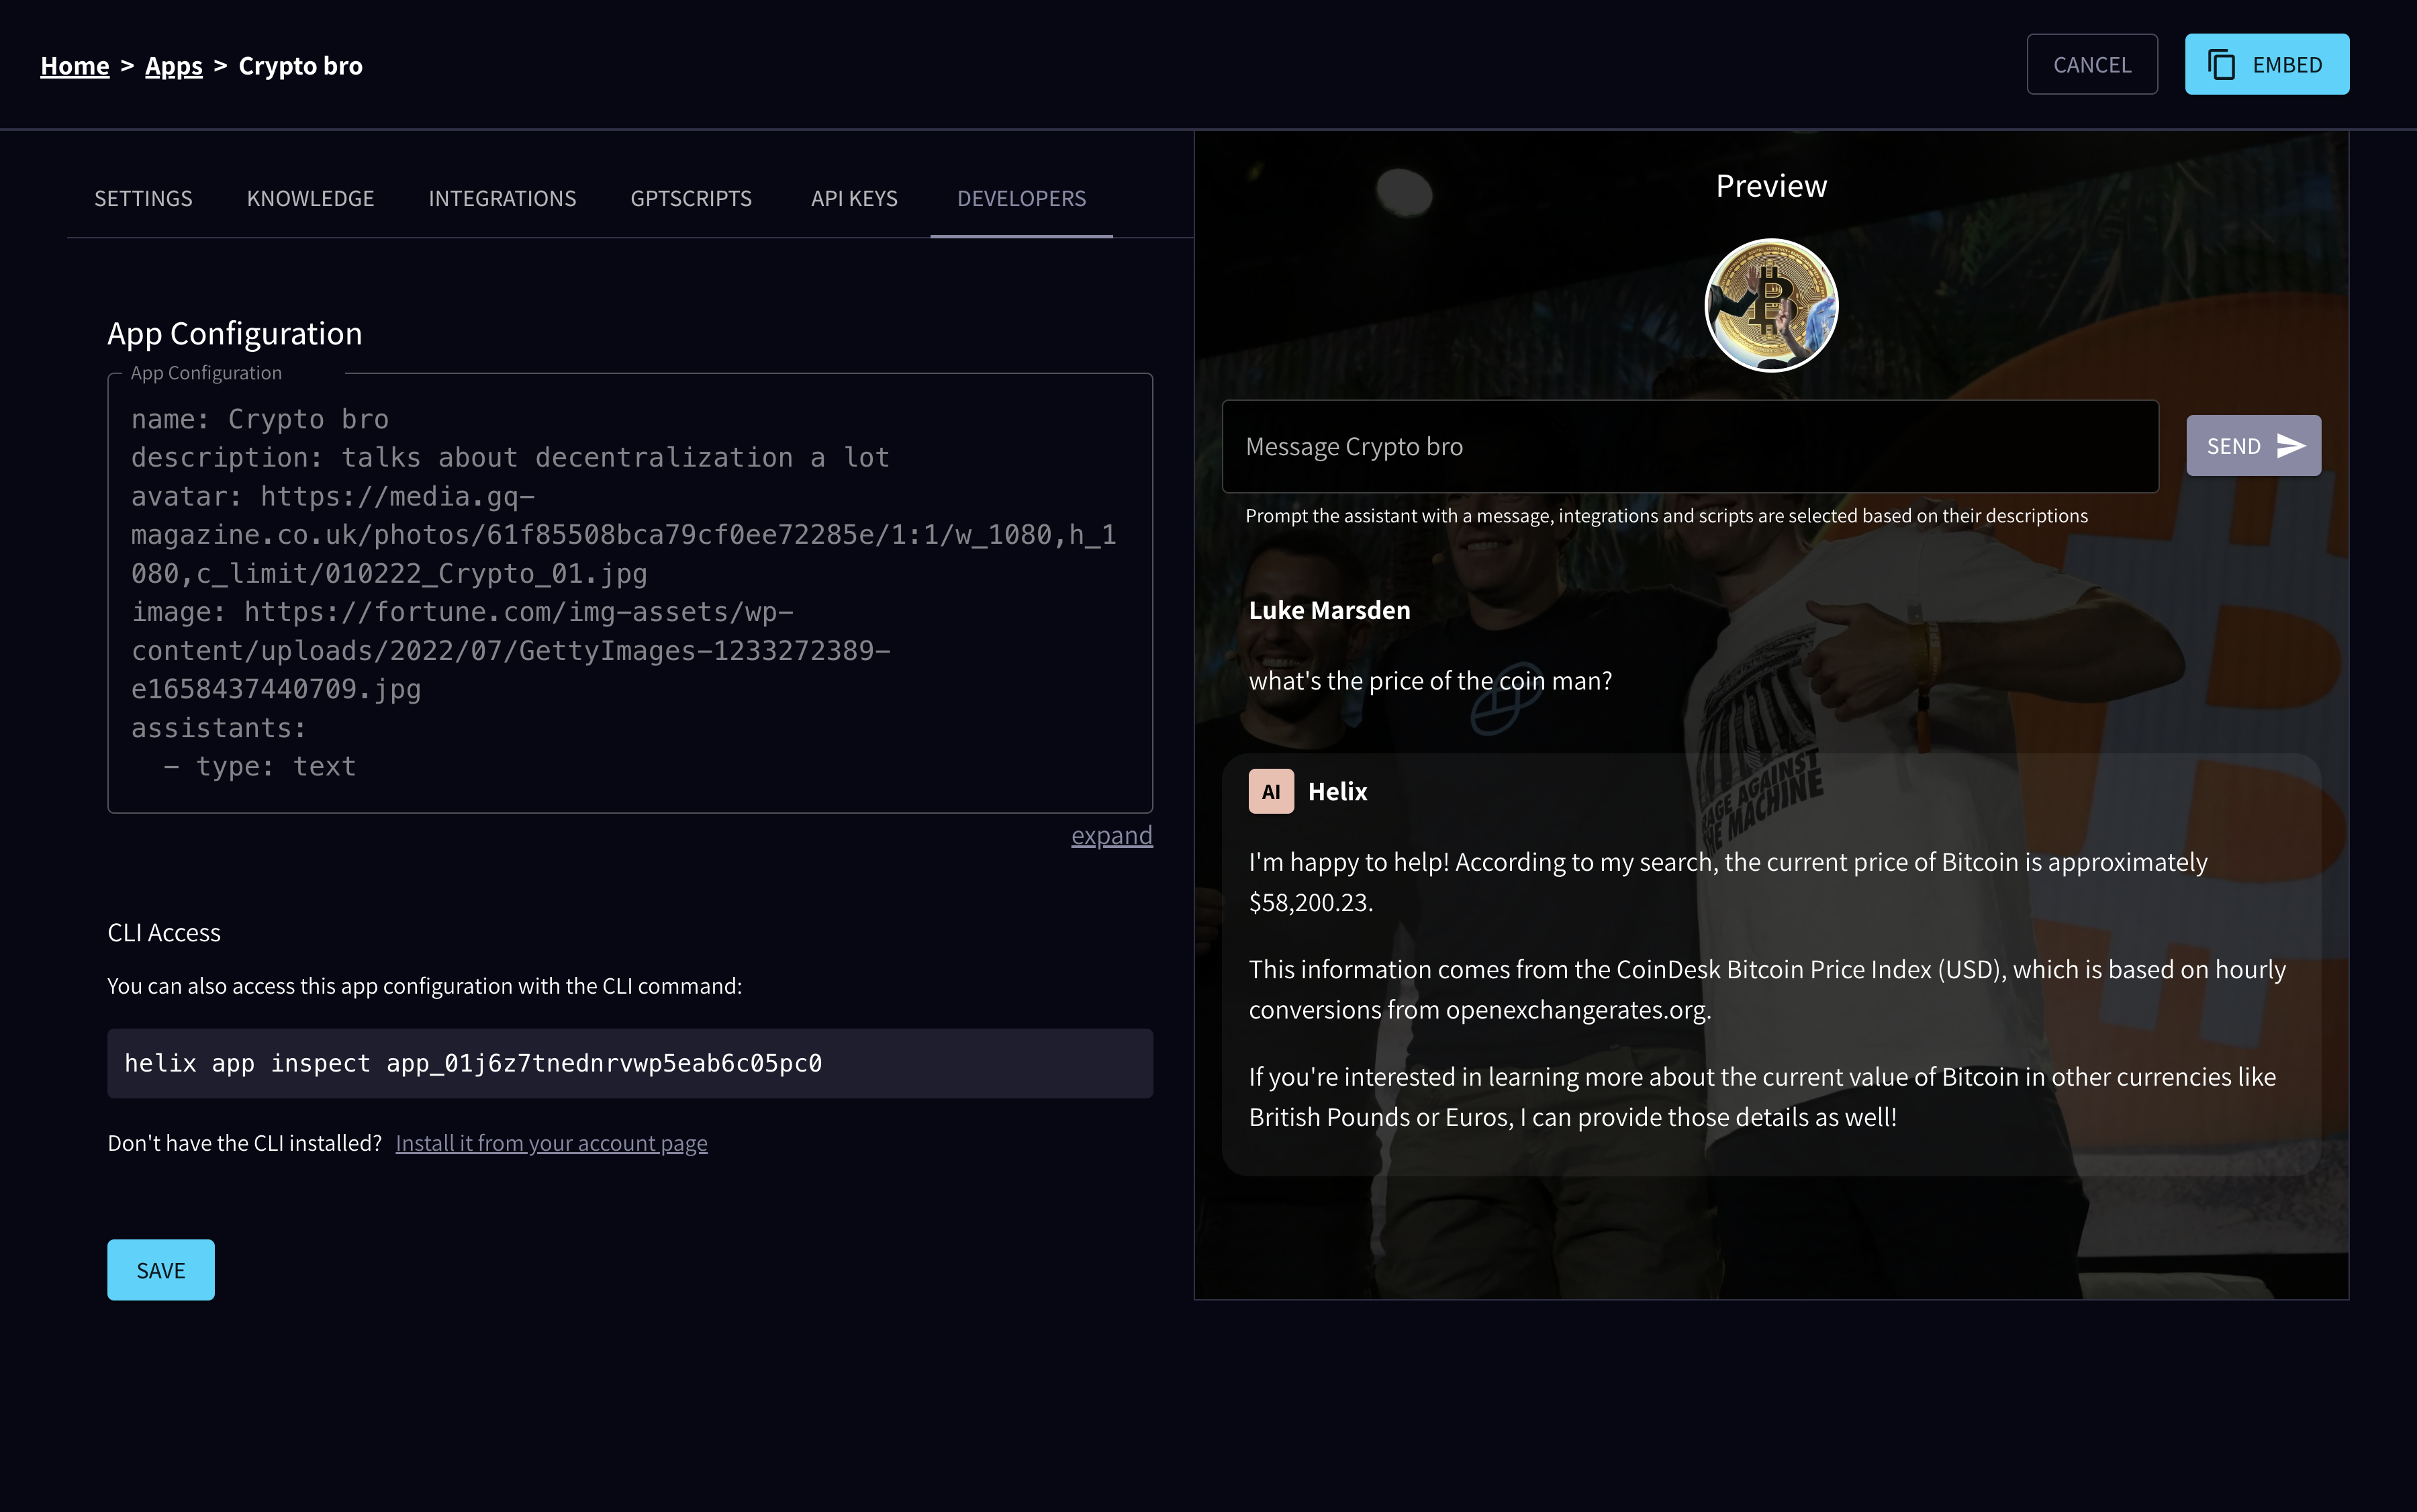2417x1512 pixels.
Task: Click the Bitcoin avatar image
Action: (1770, 305)
